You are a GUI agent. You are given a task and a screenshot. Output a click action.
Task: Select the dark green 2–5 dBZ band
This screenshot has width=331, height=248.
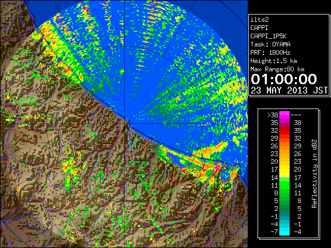pyautogui.click(x=284, y=208)
